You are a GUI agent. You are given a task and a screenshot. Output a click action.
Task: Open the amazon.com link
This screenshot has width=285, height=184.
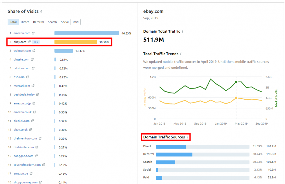click(22, 33)
